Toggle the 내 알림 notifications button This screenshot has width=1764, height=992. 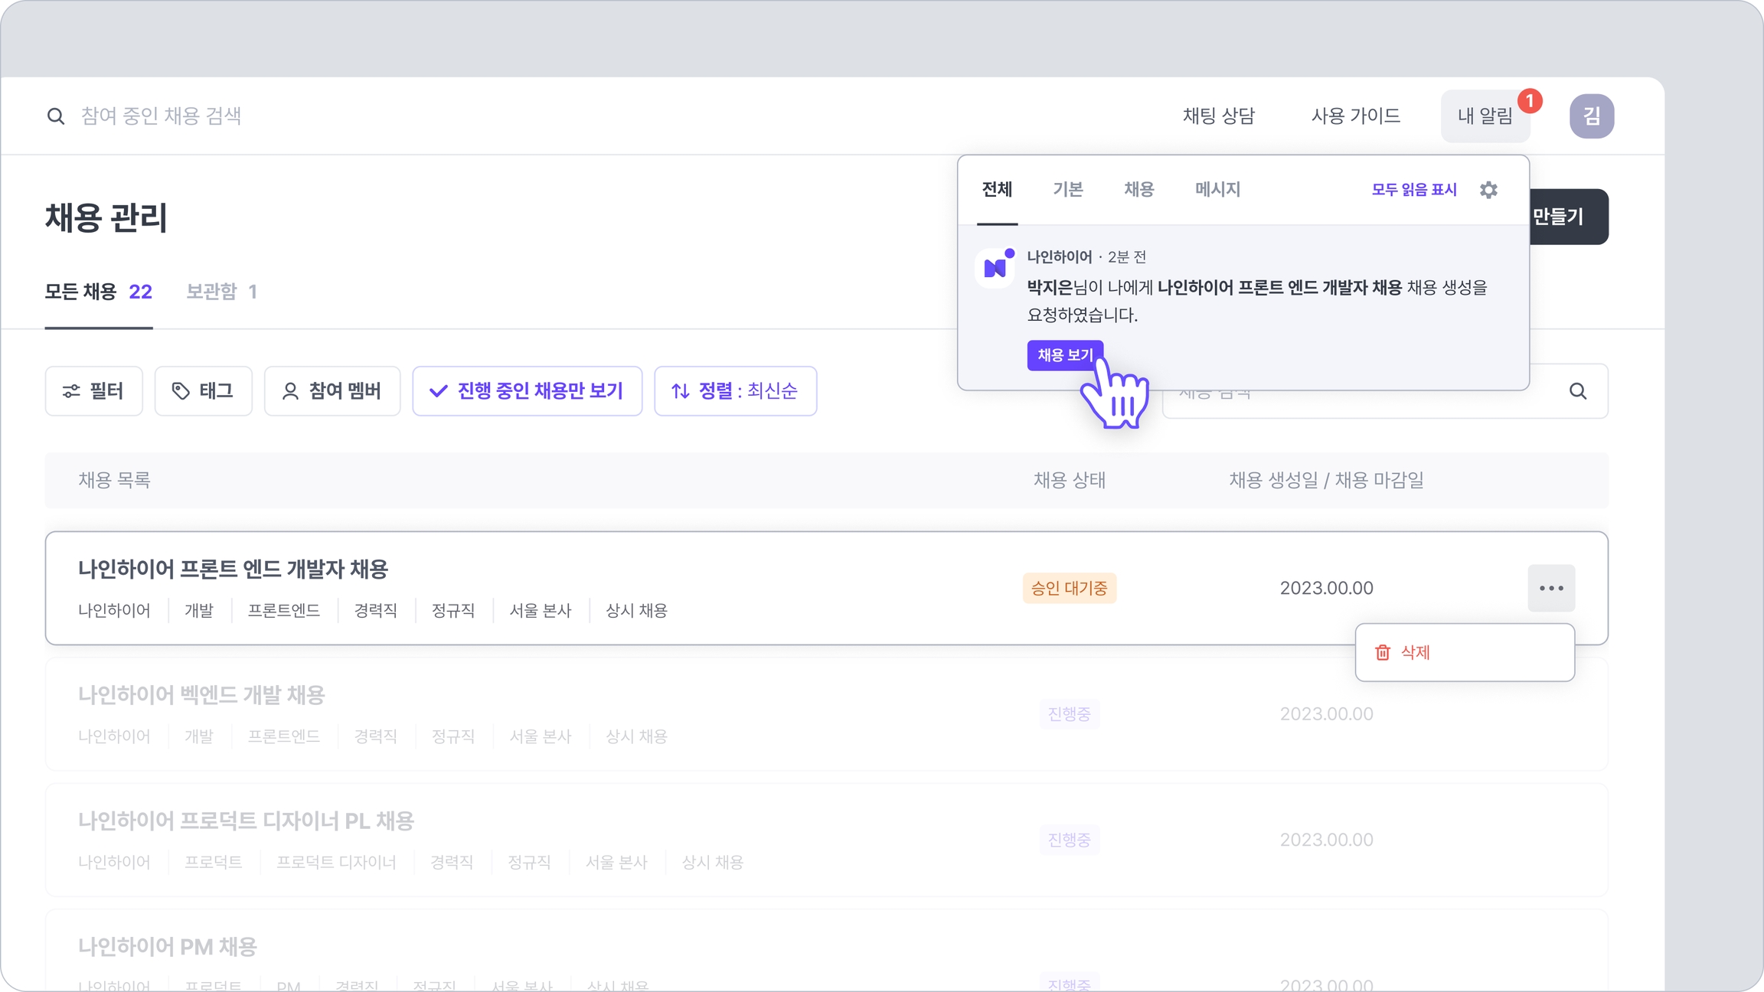[1485, 116]
